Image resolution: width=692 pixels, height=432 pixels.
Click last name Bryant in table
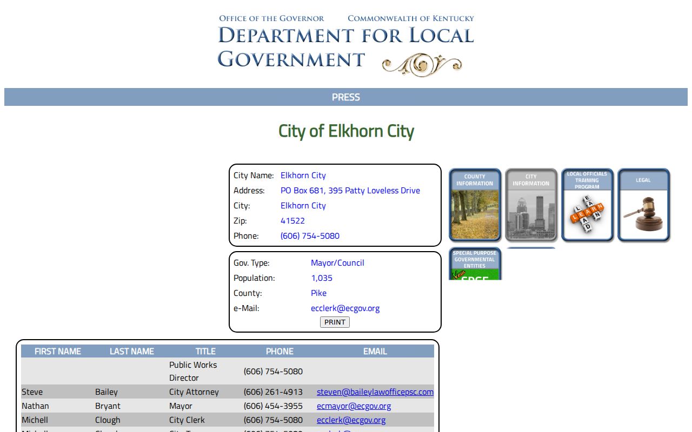108,406
